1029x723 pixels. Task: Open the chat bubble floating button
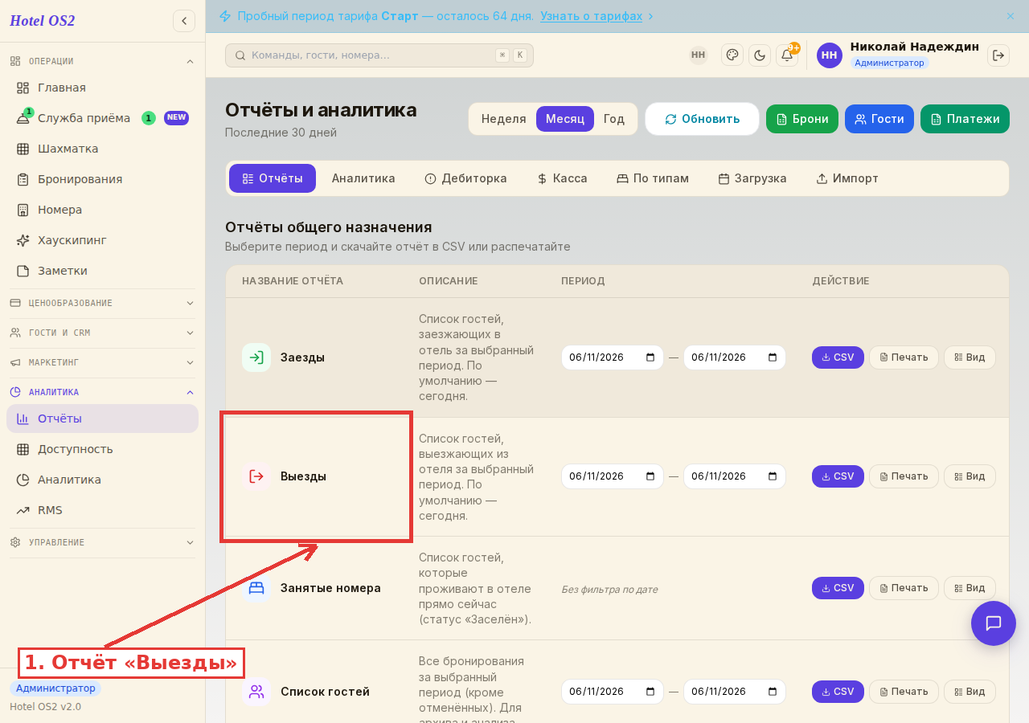(x=994, y=623)
